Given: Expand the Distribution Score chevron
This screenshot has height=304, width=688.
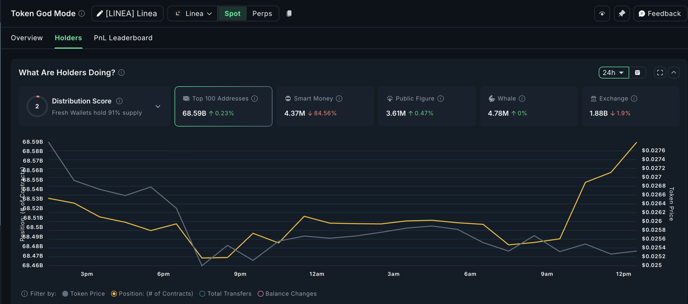Looking at the screenshot, I should 158,106.
